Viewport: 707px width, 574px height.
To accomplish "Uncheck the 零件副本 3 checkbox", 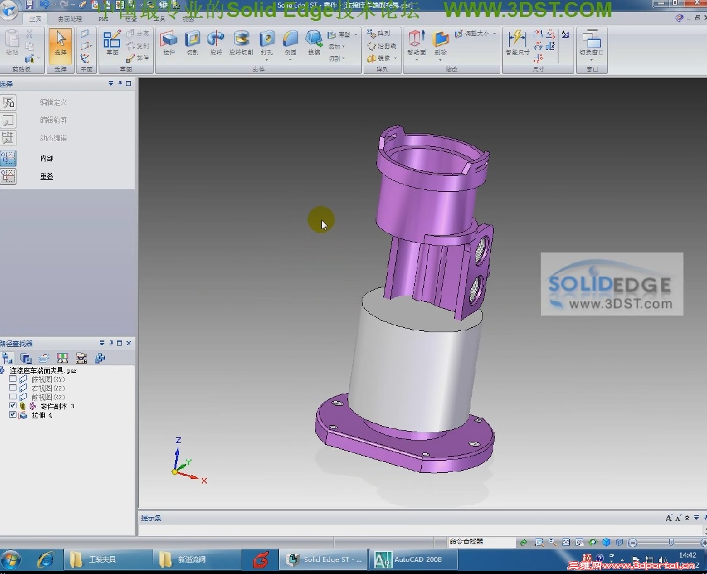I will click(x=13, y=406).
